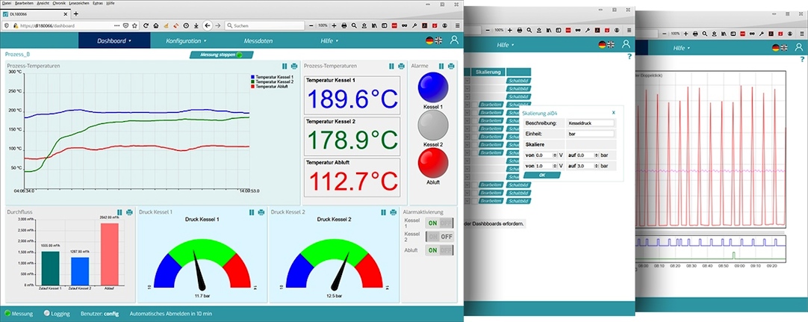This screenshot has width=808, height=322.
Task: Open the user profile icon in dashboard window
Action: (454, 40)
